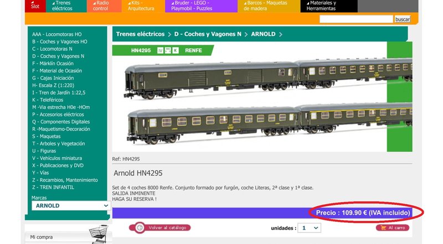Select B - Coches y Vagones HO category
The image size is (443, 244).
click(x=60, y=41)
